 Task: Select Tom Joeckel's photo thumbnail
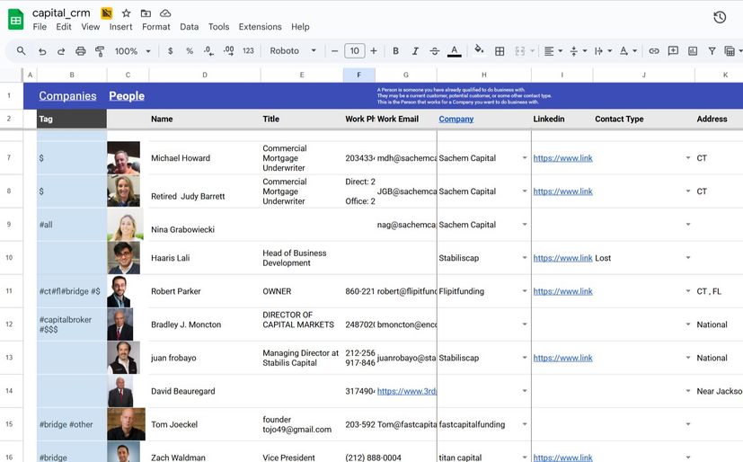click(x=126, y=424)
